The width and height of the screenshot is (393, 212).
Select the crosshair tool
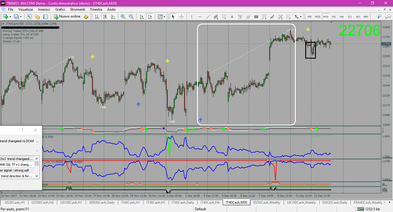click(x=181, y=17)
